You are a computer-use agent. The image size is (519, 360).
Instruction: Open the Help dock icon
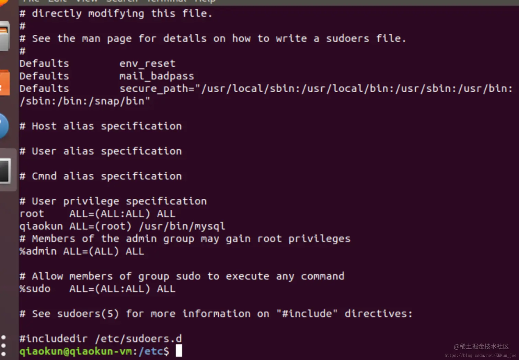click(x=3, y=126)
